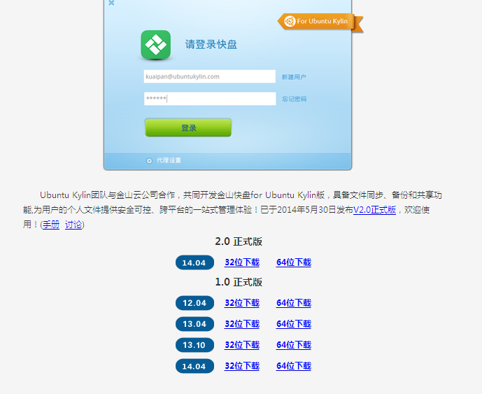
Task: Download 64位 package for 13.10
Action: [294, 345]
